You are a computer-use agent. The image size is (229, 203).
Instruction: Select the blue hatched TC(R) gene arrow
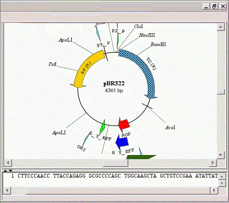141,71
